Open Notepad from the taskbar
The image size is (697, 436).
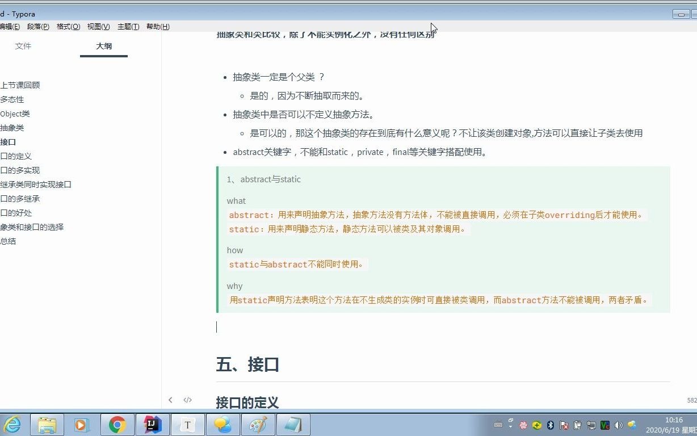pos(293,425)
